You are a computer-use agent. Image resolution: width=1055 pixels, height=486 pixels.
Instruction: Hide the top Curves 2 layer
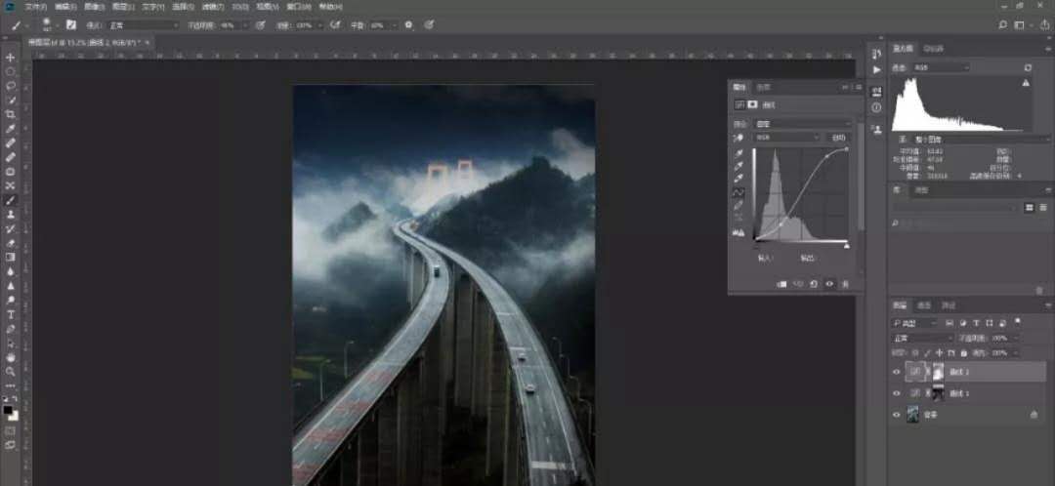click(x=897, y=372)
